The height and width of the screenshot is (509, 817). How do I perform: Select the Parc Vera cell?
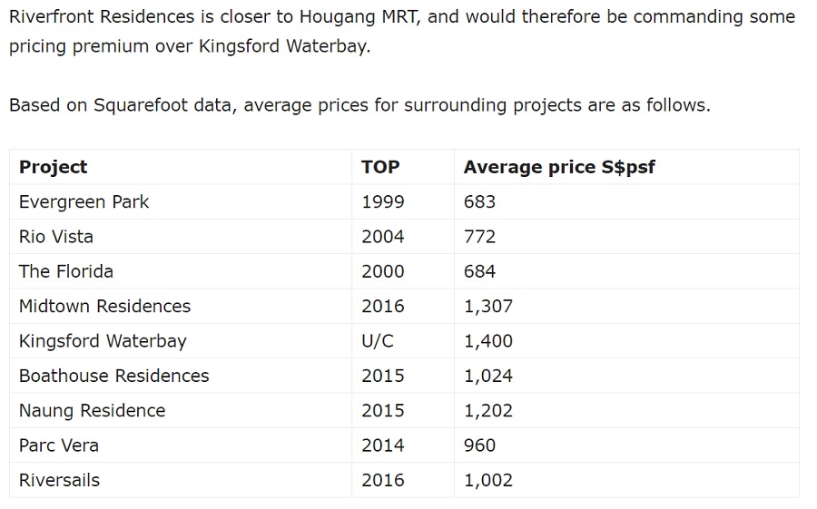point(59,445)
